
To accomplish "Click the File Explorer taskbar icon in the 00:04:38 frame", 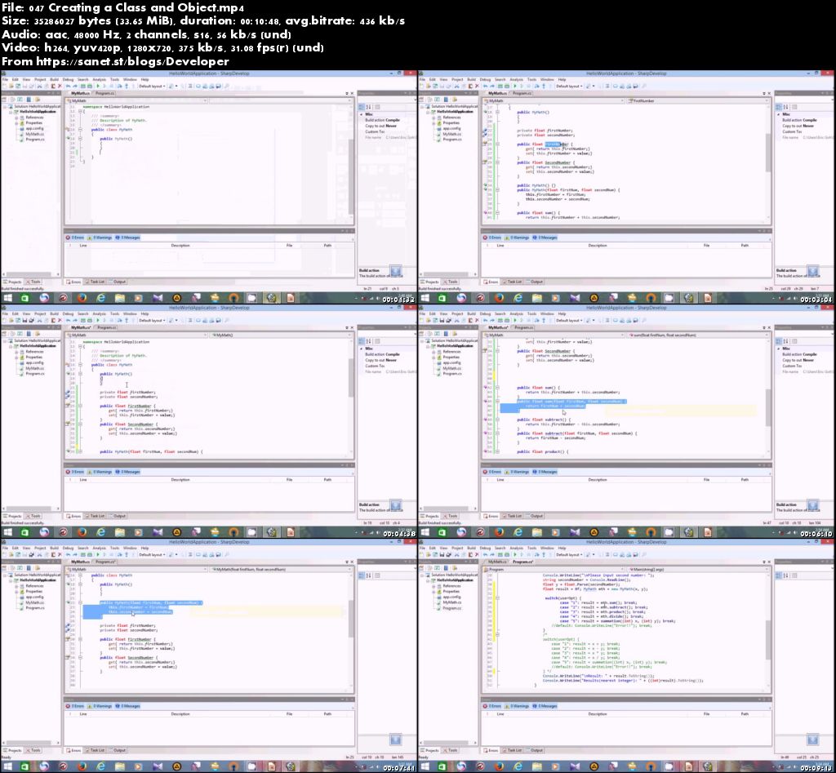I will [119, 532].
